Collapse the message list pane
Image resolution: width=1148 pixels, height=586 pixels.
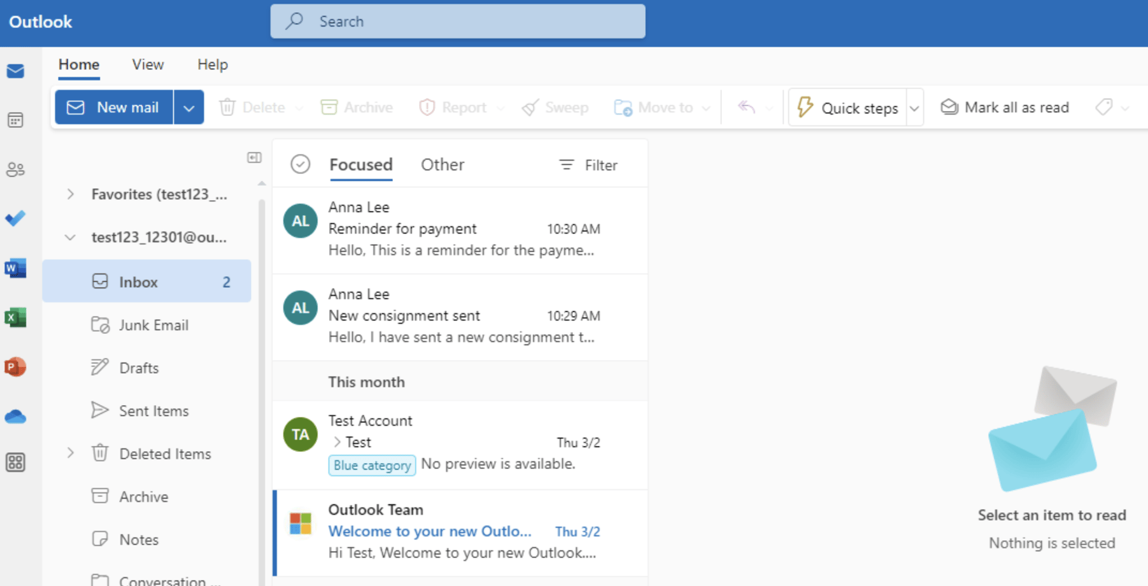pyautogui.click(x=253, y=157)
